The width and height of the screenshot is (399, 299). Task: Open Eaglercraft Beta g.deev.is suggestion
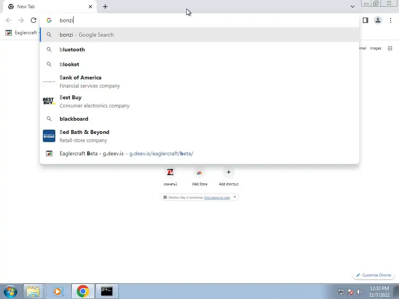tap(199, 153)
